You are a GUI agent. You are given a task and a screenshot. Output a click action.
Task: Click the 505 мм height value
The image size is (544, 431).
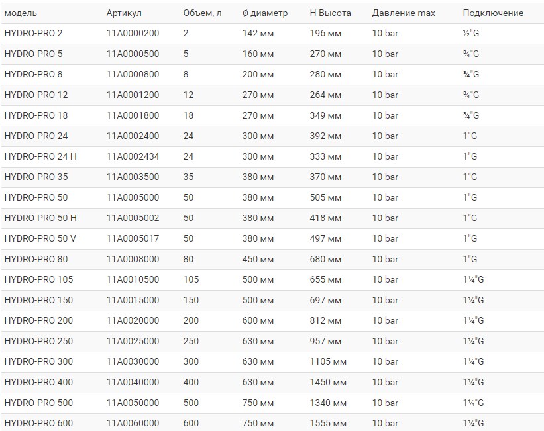(x=325, y=197)
